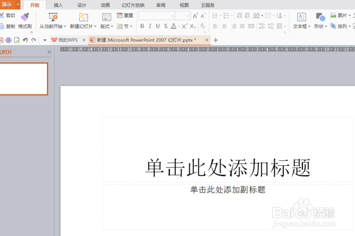Click the Undo arrow
Image resolution: width=355 pixels, height=236 pixels.
point(25,40)
